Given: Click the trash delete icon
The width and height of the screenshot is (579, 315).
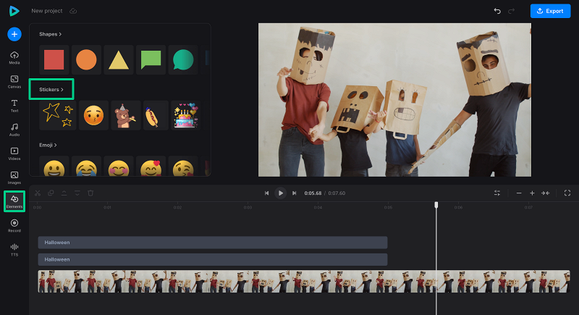Looking at the screenshot, I should tap(90, 193).
